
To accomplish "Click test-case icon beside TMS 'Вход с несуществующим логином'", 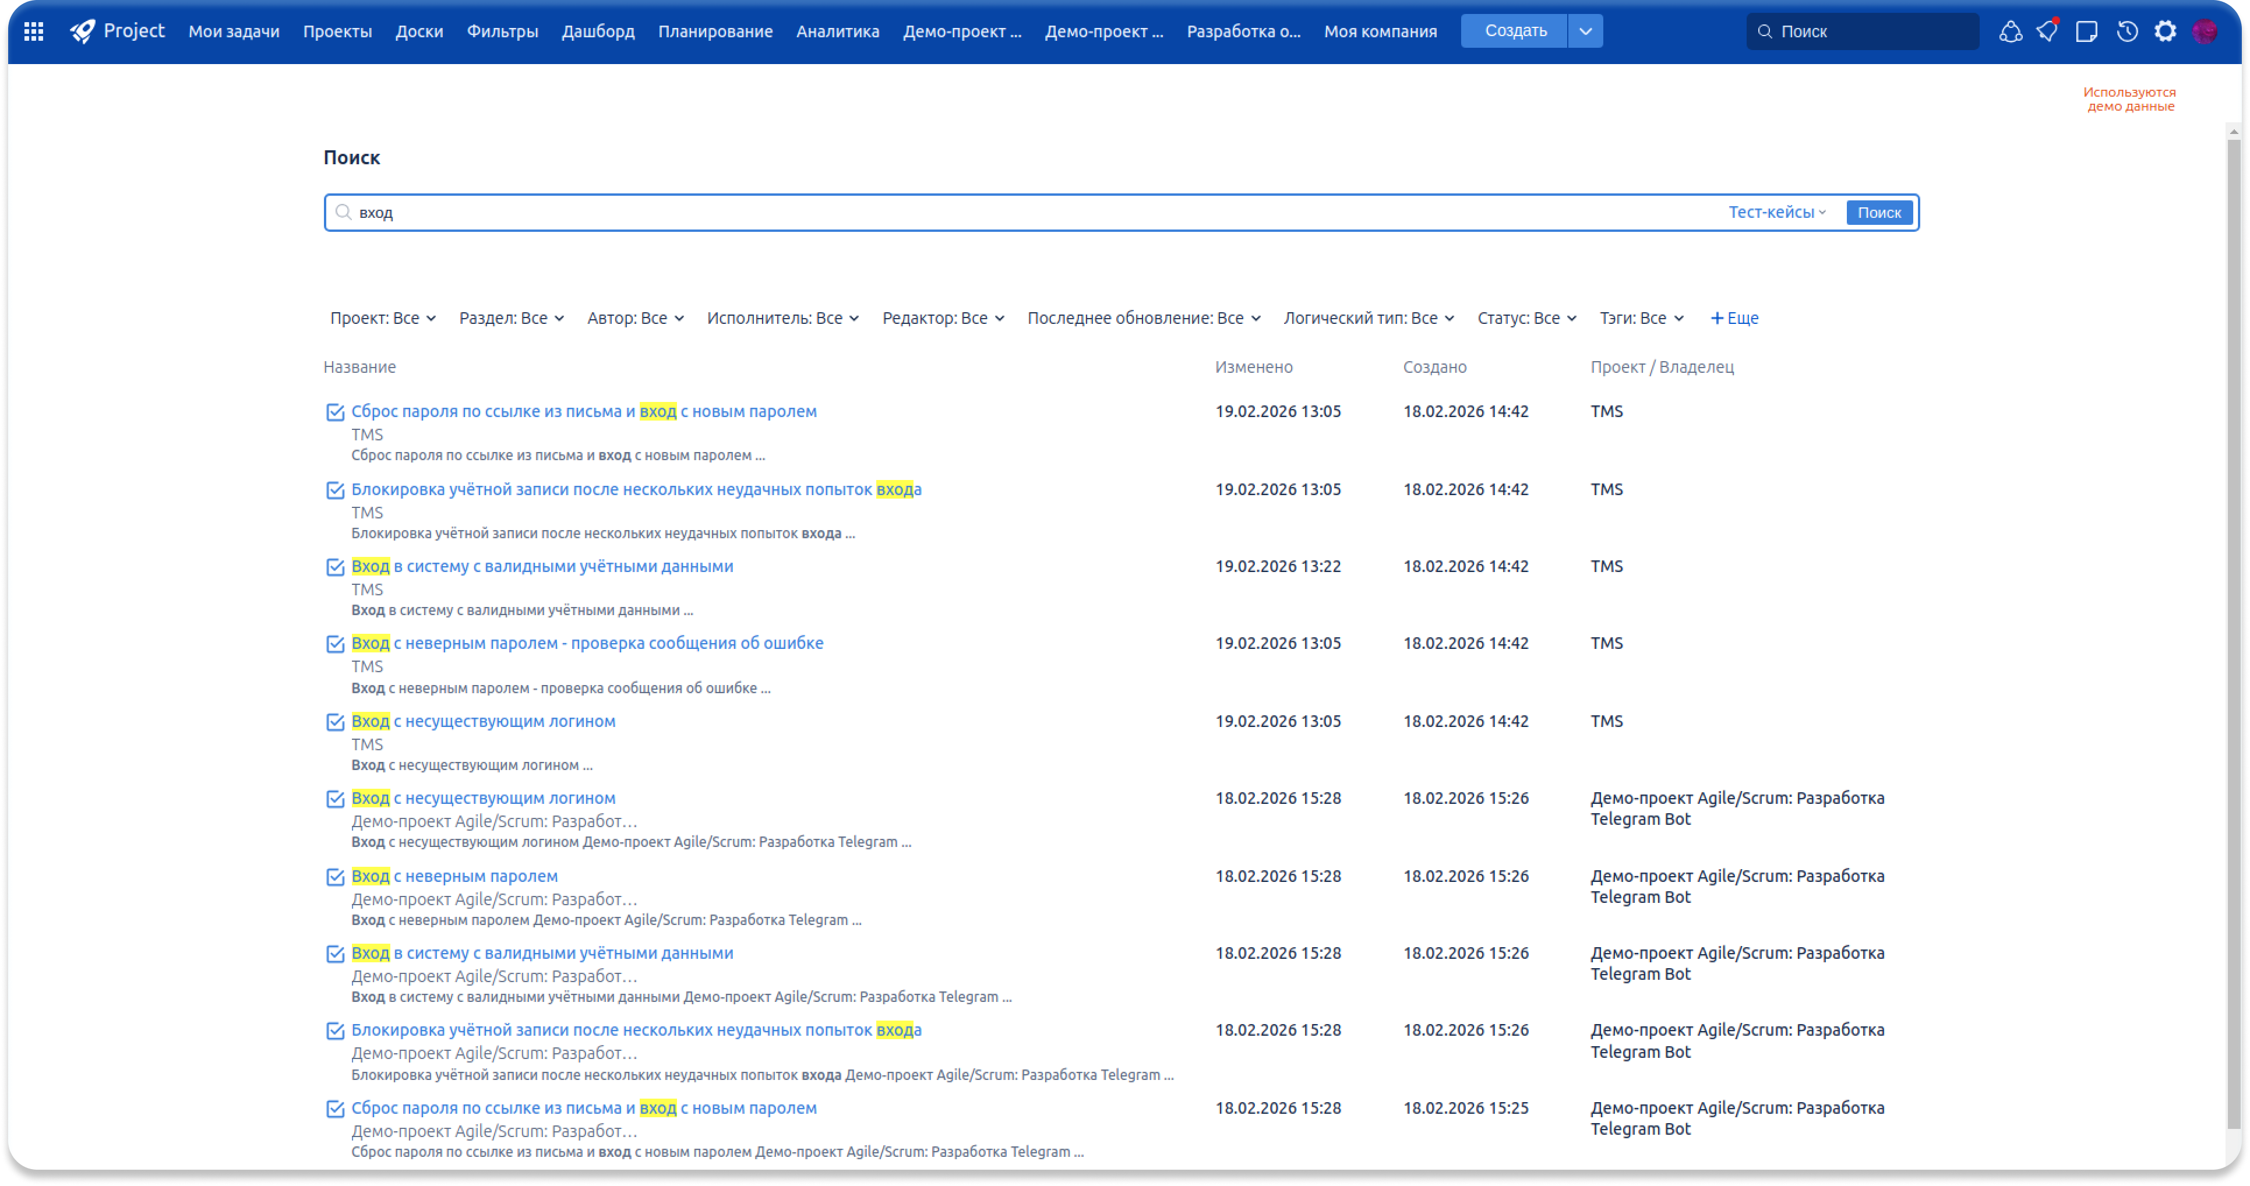I will click(336, 722).
